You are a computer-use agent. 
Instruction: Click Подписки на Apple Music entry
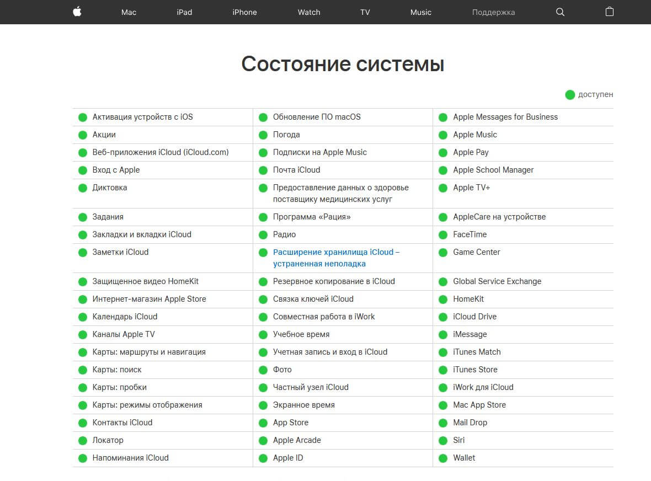pos(319,152)
